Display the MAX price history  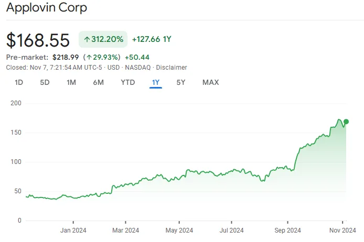(x=210, y=82)
